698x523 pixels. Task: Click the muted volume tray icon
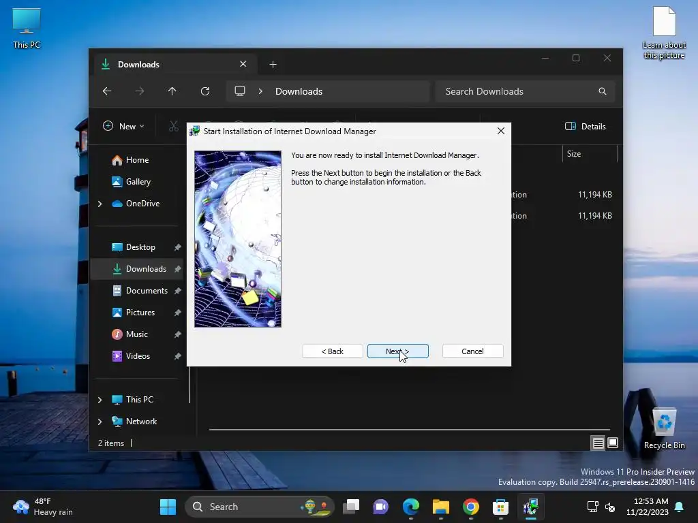[x=610, y=507]
